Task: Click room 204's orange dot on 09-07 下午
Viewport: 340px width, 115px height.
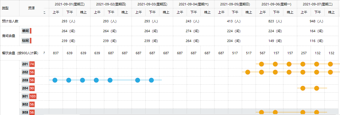Action: coord(317,88)
